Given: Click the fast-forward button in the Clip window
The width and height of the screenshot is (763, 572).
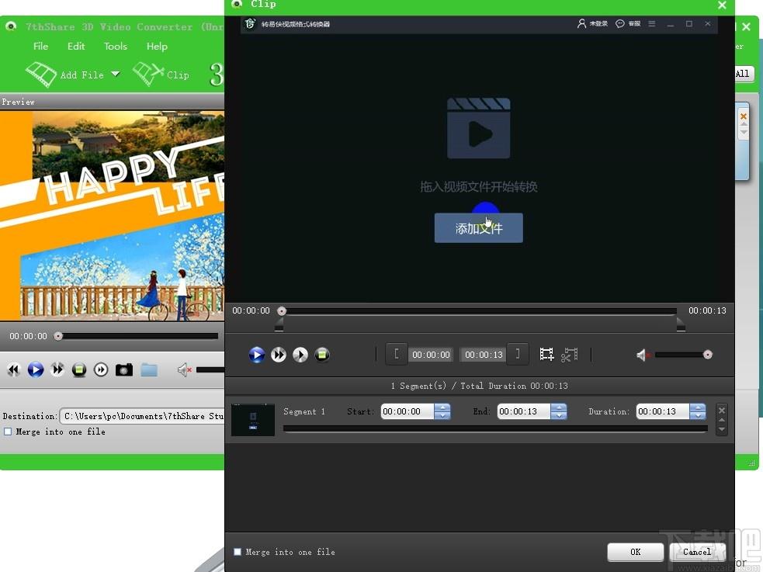Looking at the screenshot, I should [279, 355].
